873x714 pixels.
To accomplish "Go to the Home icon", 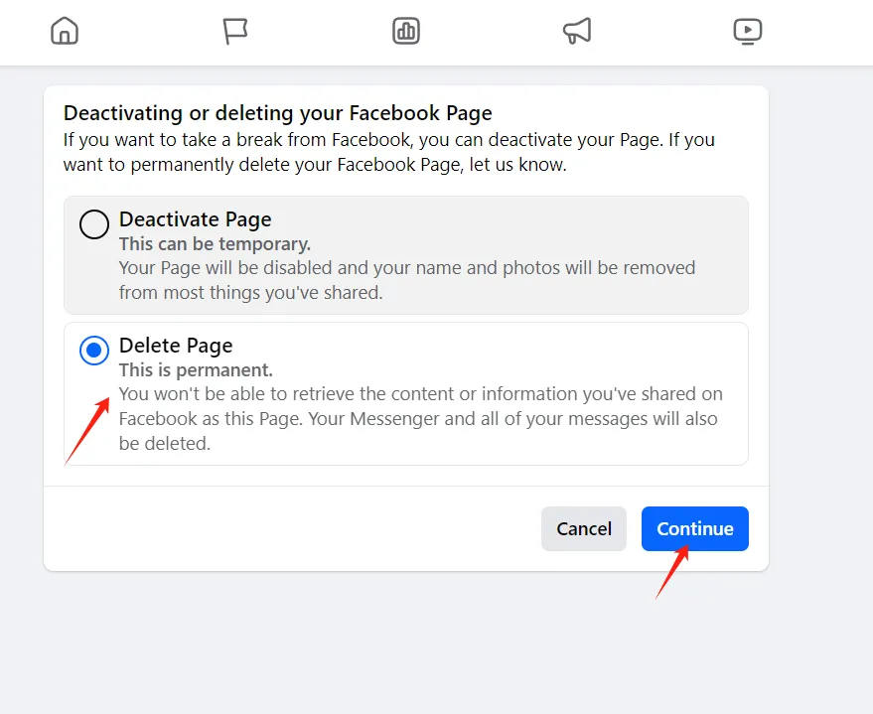I will [65, 31].
